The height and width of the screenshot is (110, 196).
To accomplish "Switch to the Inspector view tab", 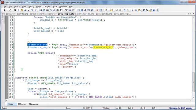I will 33,104.
